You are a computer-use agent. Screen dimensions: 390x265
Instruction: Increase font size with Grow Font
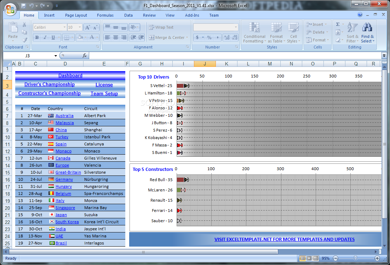pyautogui.click(x=87, y=27)
